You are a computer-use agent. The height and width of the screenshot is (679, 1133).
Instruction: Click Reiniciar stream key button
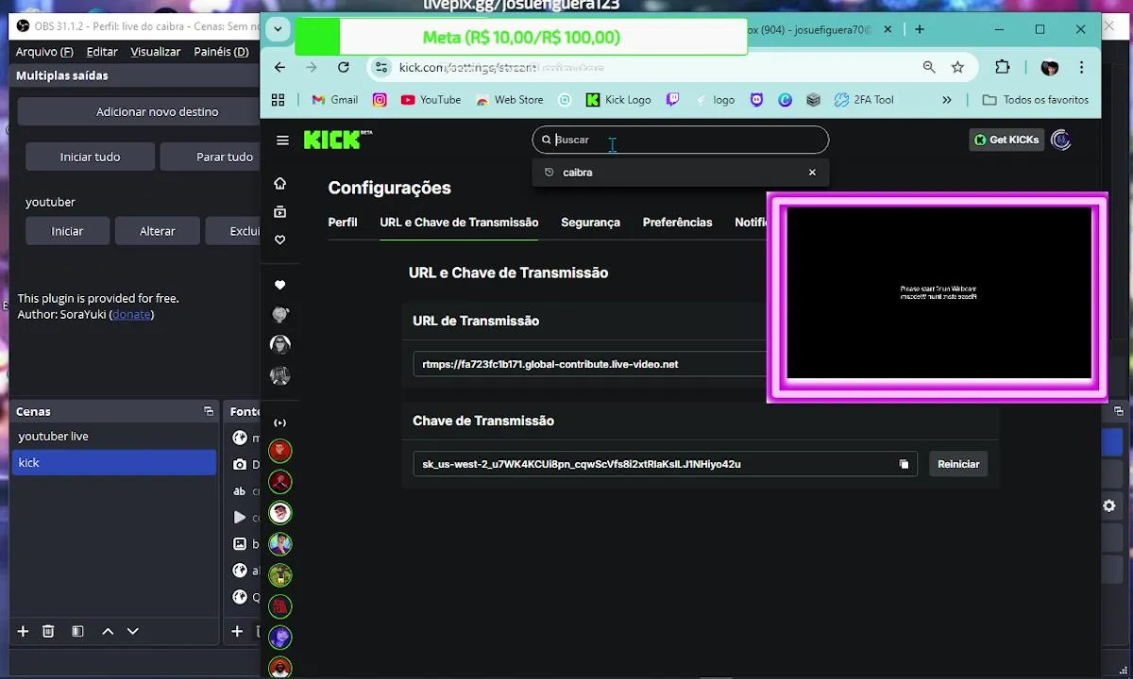point(958,464)
